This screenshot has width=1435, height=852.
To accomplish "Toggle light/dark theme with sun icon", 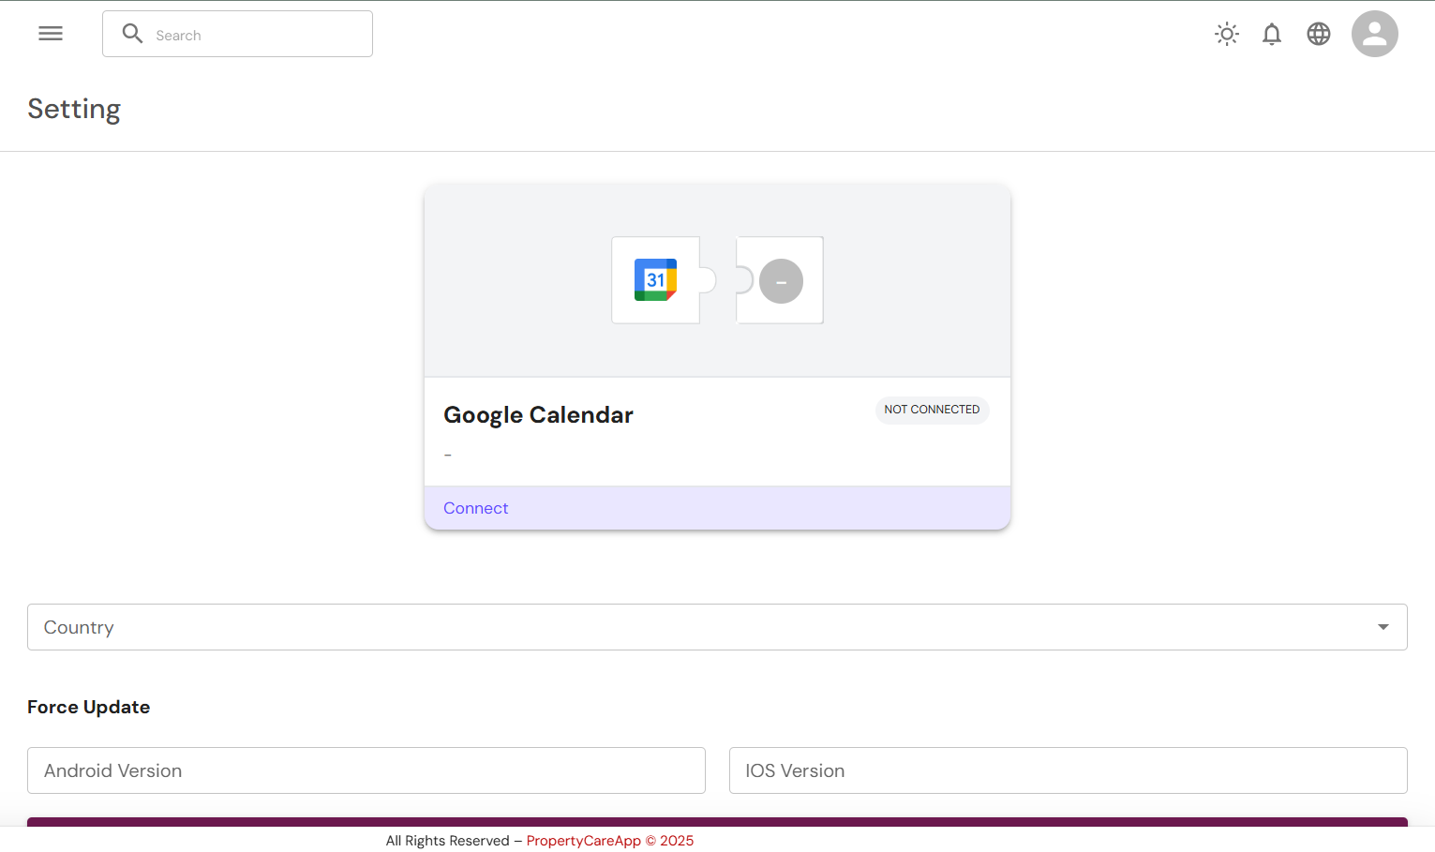I will (x=1226, y=35).
